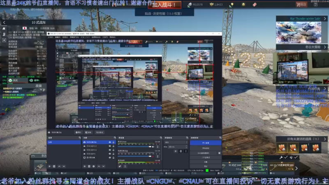This screenshot has height=185, width=329.
Task: Move the selected source down in the sources list
Action: [104, 166]
